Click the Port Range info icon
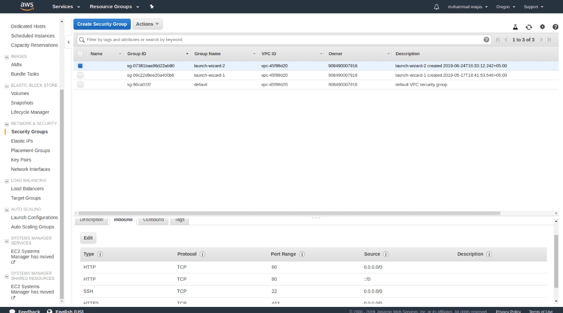Image resolution: width=563 pixels, height=313 pixels. (x=301, y=254)
